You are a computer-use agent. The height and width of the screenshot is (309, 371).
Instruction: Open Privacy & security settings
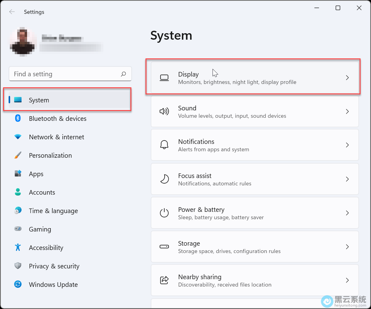tap(54, 266)
